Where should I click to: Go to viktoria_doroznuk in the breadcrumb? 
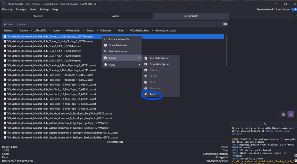coord(165,31)
